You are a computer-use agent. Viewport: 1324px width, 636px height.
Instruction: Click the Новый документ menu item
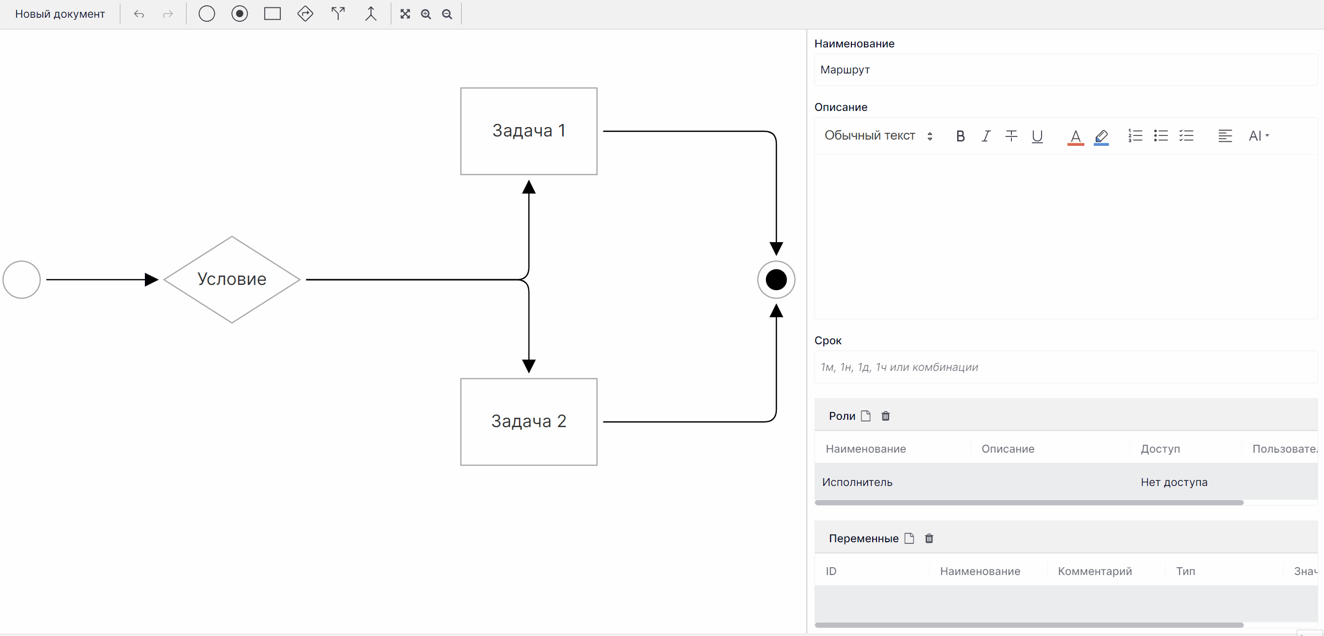click(60, 14)
